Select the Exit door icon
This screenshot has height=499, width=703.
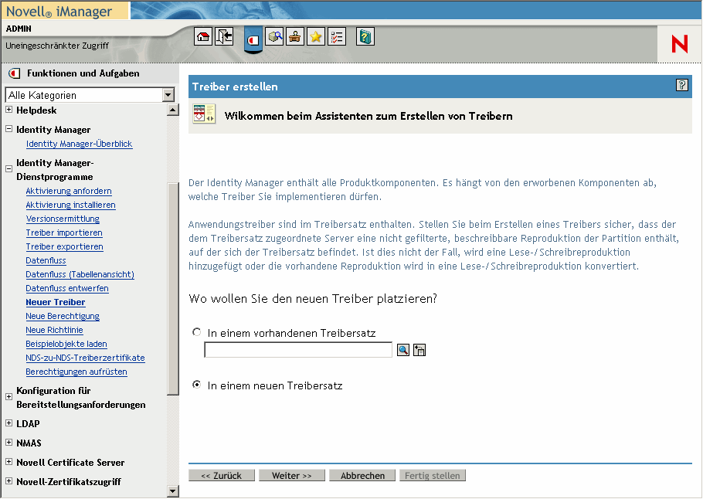223,36
